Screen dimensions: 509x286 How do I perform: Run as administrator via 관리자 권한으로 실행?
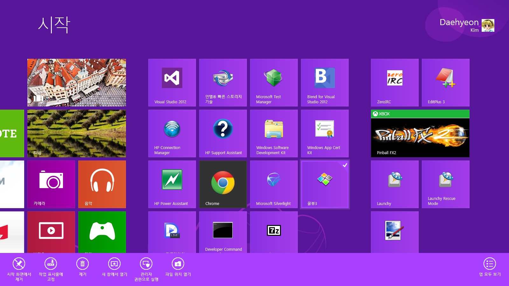click(x=146, y=269)
